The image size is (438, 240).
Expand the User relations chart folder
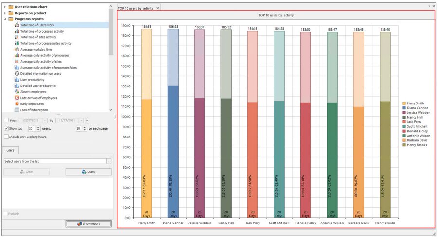pos(5,7)
